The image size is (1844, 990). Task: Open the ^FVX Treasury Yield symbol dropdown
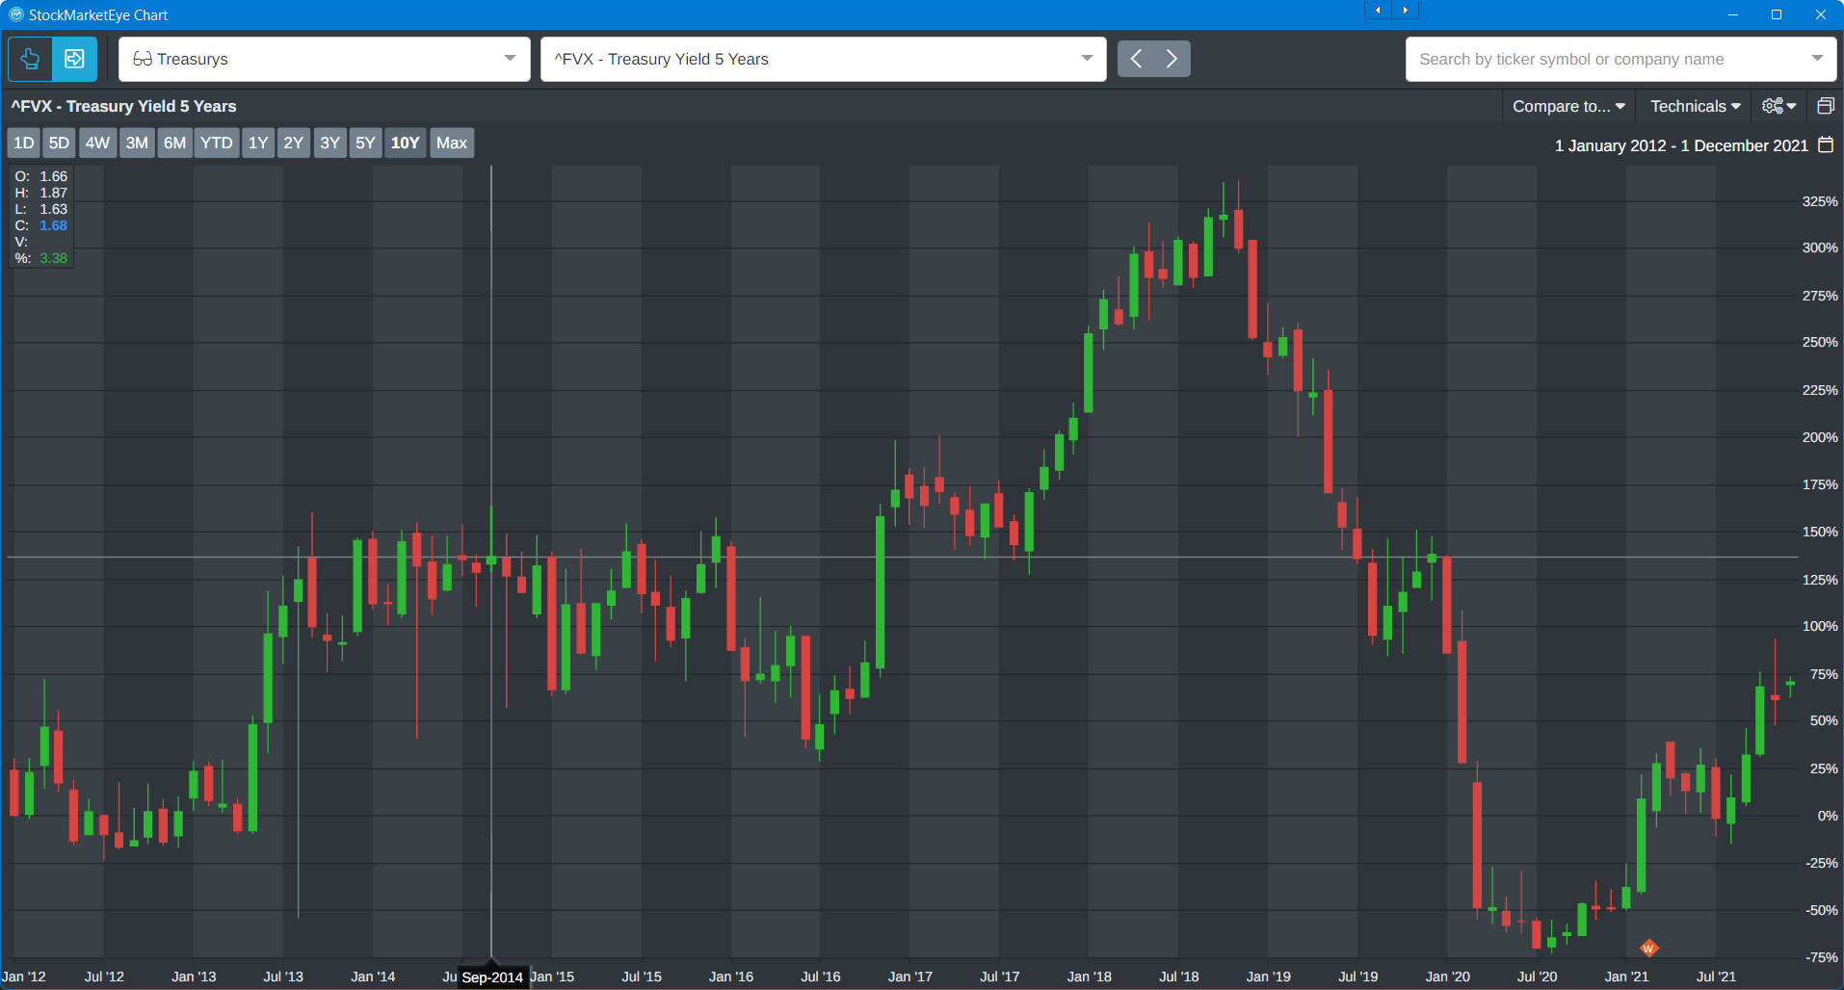(x=824, y=59)
